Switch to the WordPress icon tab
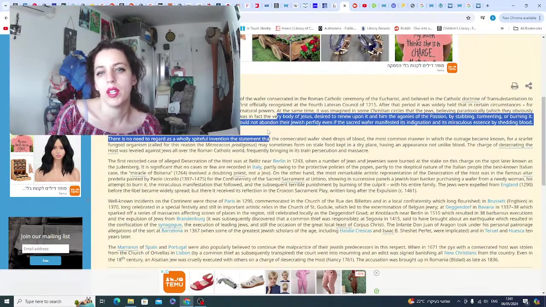 coord(441,6)
